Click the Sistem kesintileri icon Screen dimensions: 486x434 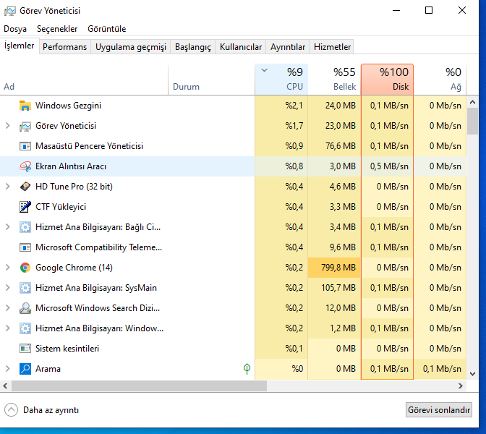25,349
